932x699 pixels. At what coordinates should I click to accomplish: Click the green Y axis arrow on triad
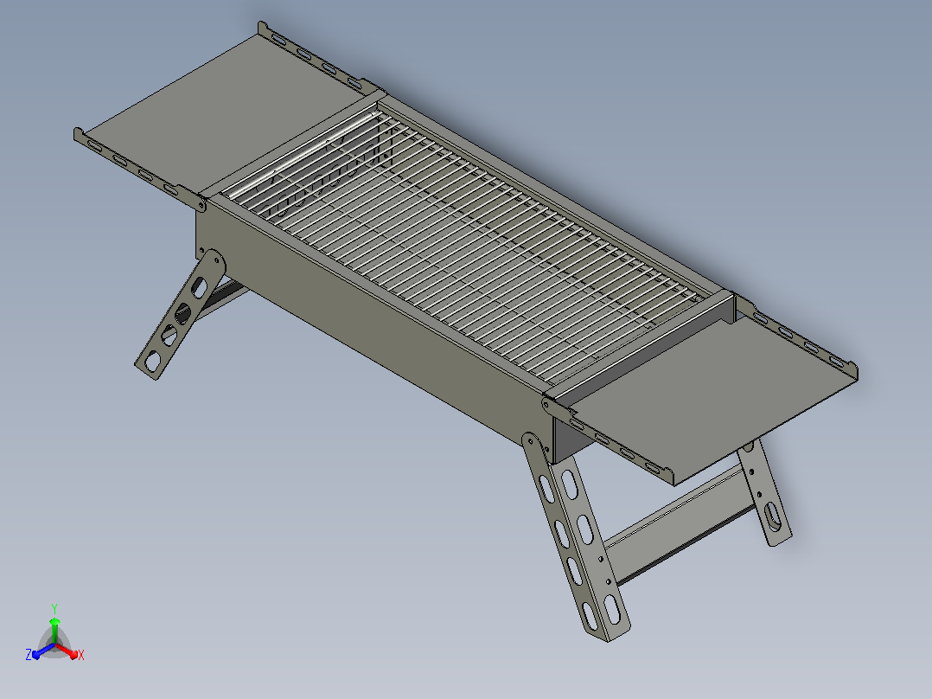pos(54,631)
